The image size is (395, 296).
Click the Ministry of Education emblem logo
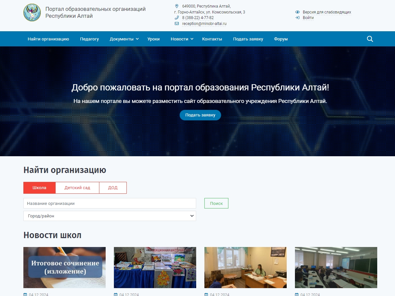point(32,13)
